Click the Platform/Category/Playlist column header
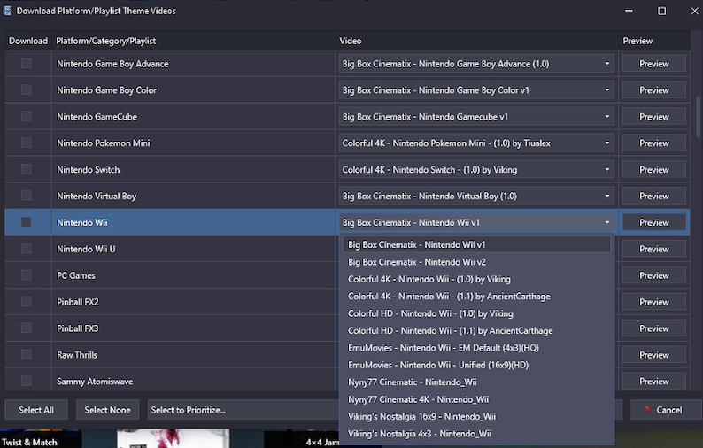 pyautogui.click(x=193, y=41)
